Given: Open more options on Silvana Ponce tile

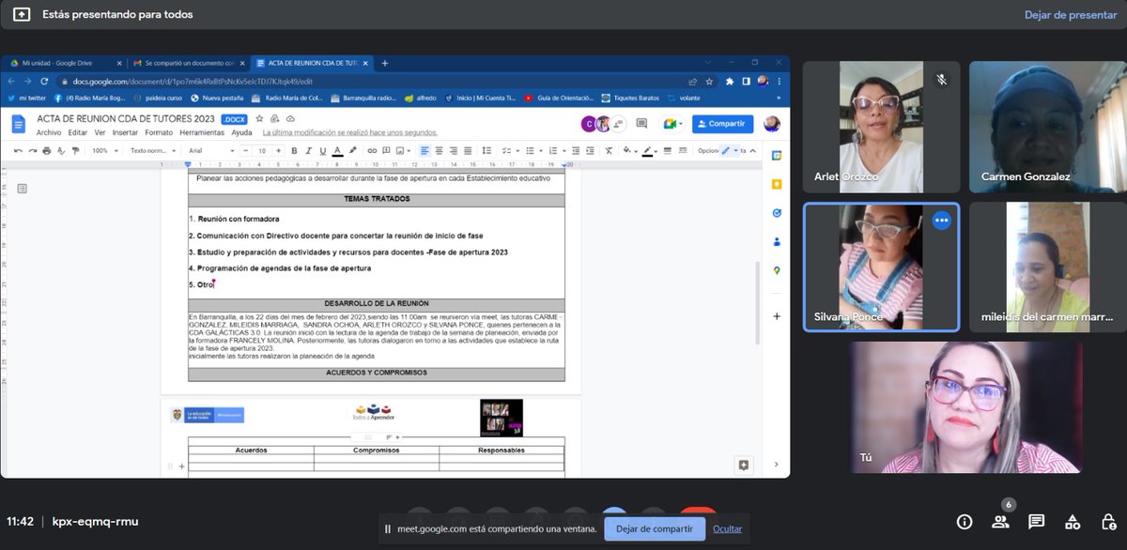Looking at the screenshot, I should tap(941, 221).
